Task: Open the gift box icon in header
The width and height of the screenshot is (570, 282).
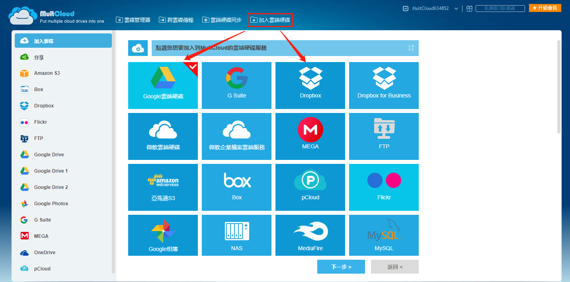Action: point(469,8)
